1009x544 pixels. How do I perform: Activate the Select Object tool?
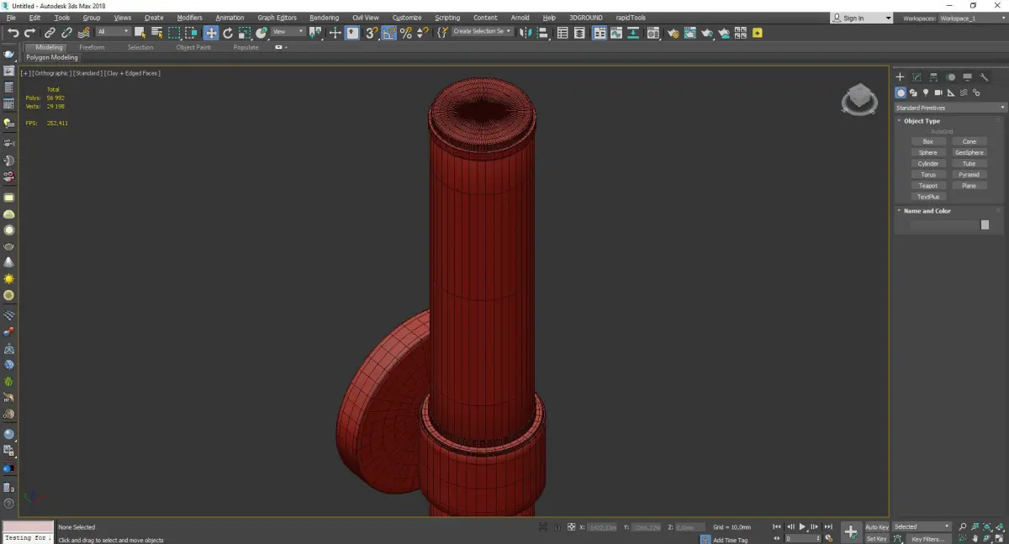click(x=140, y=33)
